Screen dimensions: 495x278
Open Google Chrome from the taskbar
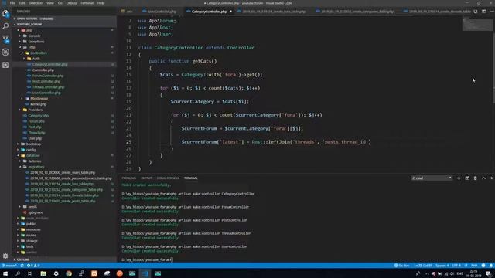coord(69,273)
